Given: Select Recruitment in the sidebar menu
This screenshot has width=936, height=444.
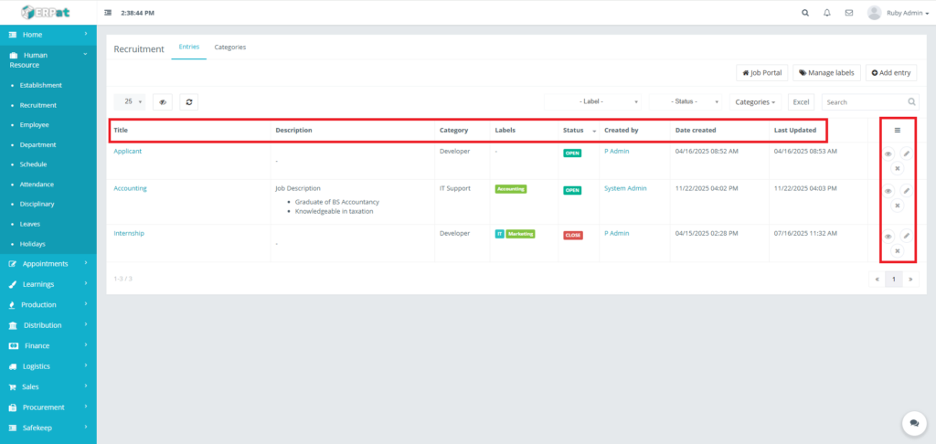Looking at the screenshot, I should [x=38, y=105].
